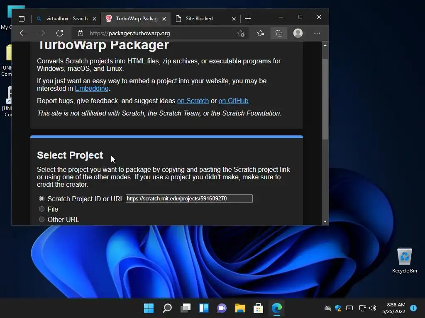425x318 pixels.
Task: Open network status tray icon
Action: (362, 308)
